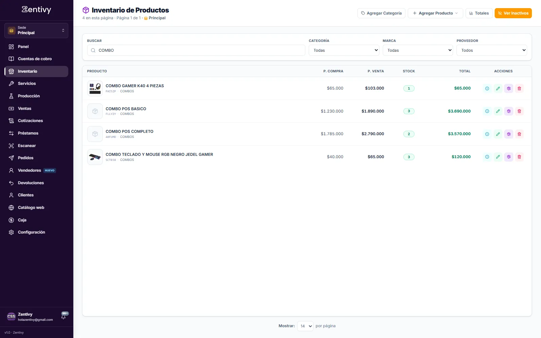The image size is (541, 338).
Task: Click the Agregar Categoría button
Action: 381,13
